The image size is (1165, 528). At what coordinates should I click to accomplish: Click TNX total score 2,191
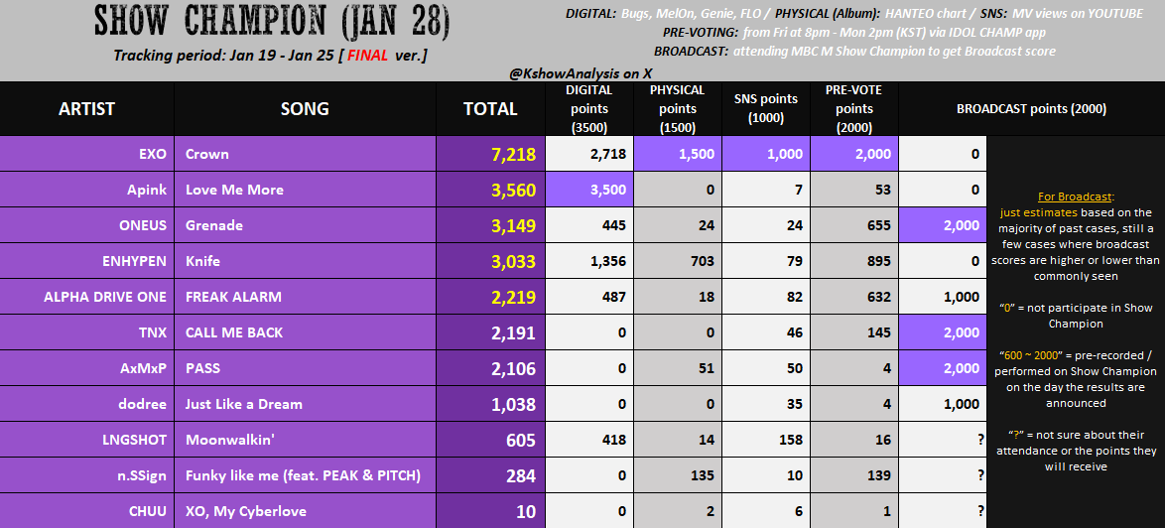coord(490,331)
